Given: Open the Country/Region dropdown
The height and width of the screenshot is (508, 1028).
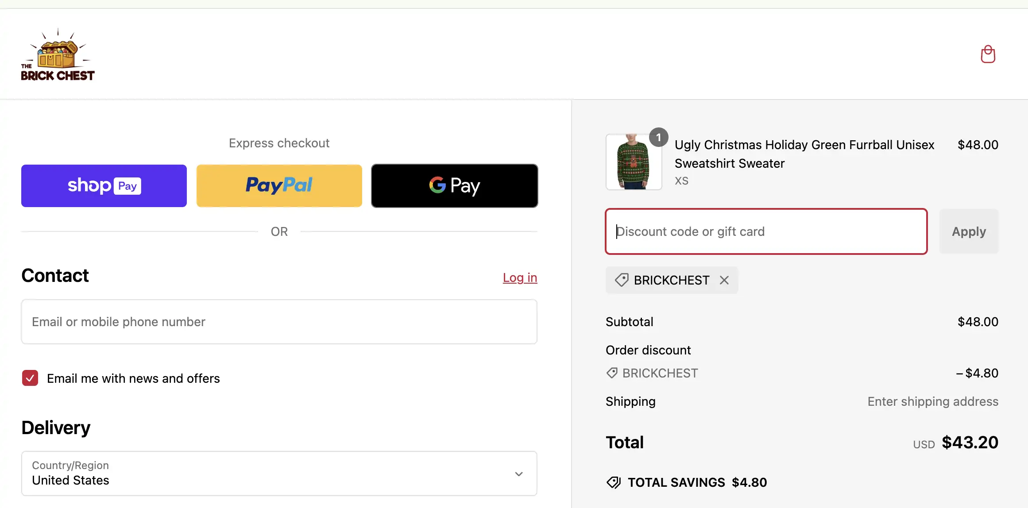Looking at the screenshot, I should pyautogui.click(x=279, y=473).
